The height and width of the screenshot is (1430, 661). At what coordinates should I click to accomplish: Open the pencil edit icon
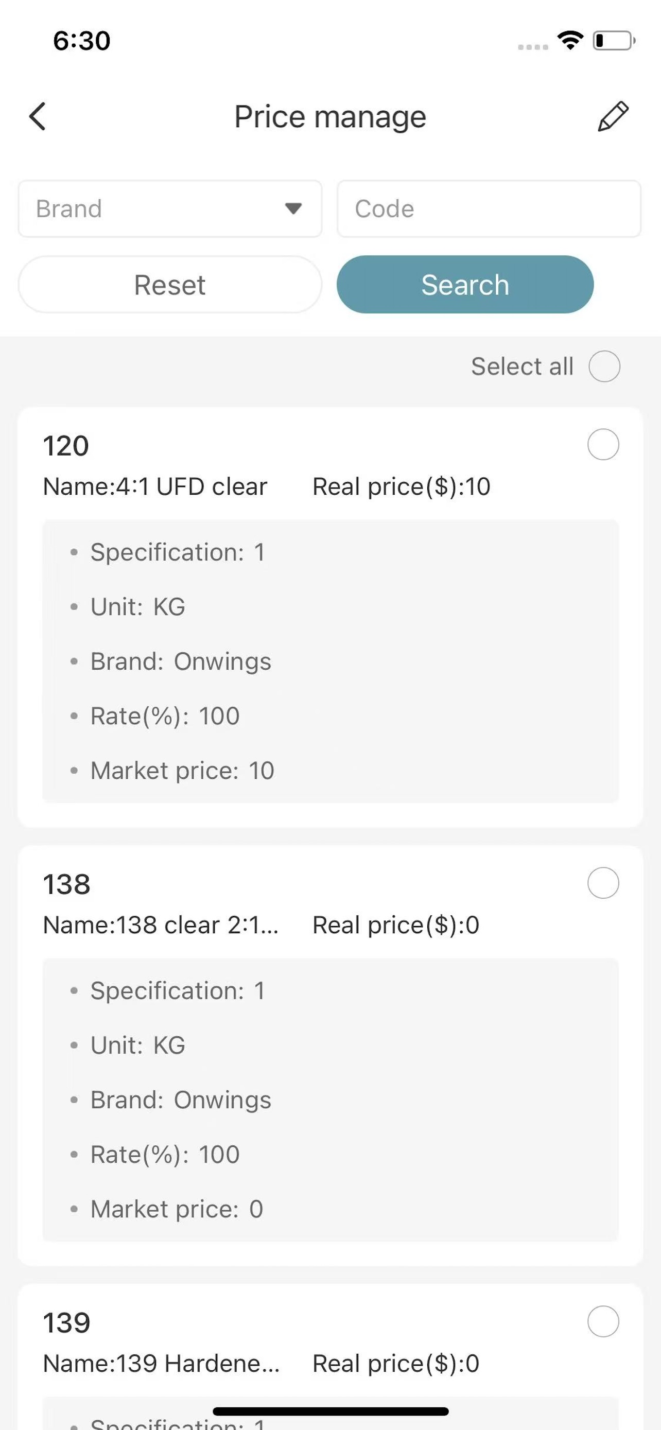tap(613, 116)
